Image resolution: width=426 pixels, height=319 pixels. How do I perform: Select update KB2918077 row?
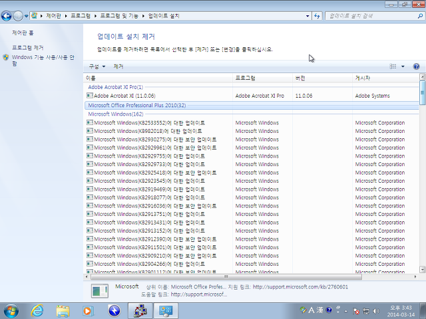[252, 197]
